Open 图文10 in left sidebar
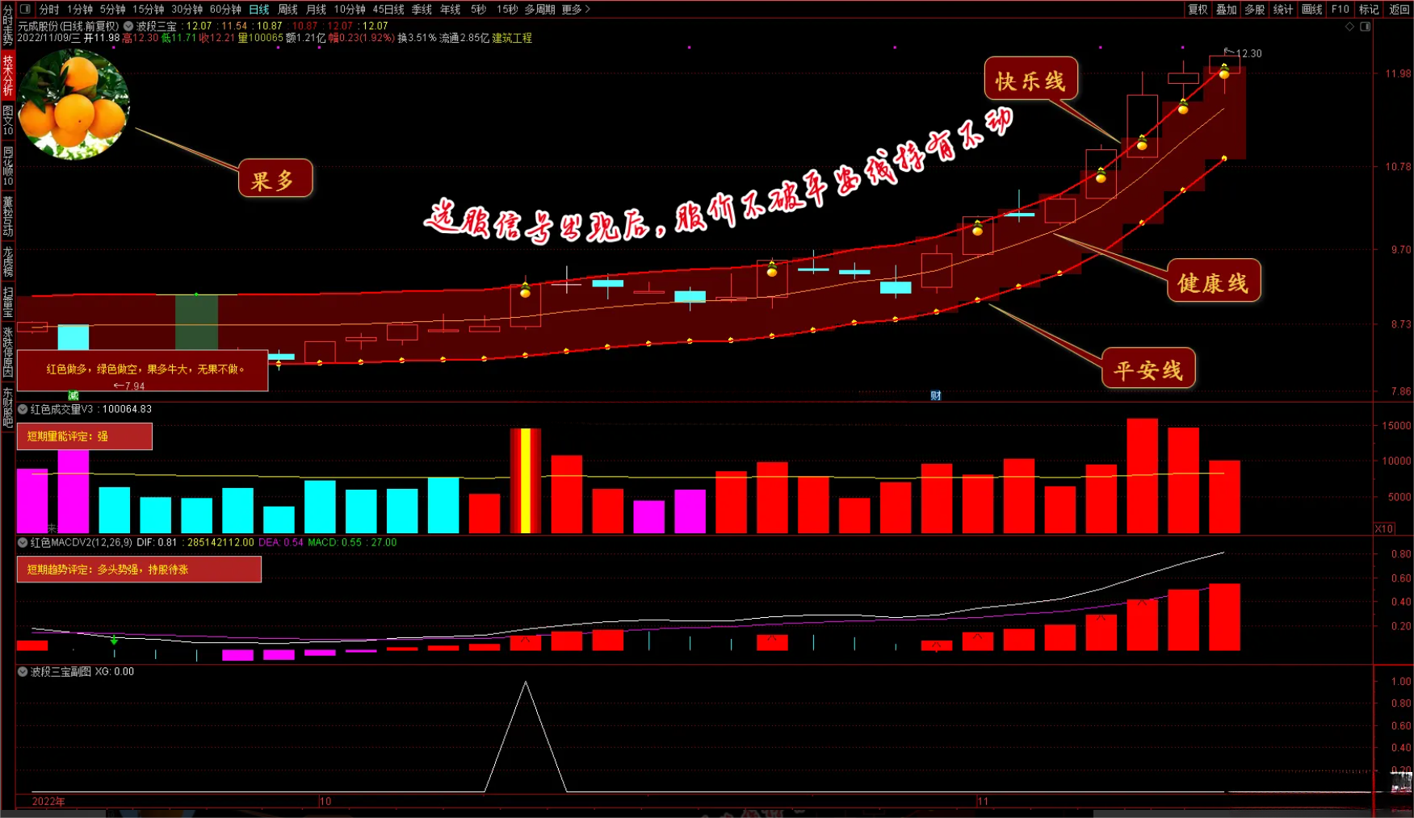 point(7,120)
